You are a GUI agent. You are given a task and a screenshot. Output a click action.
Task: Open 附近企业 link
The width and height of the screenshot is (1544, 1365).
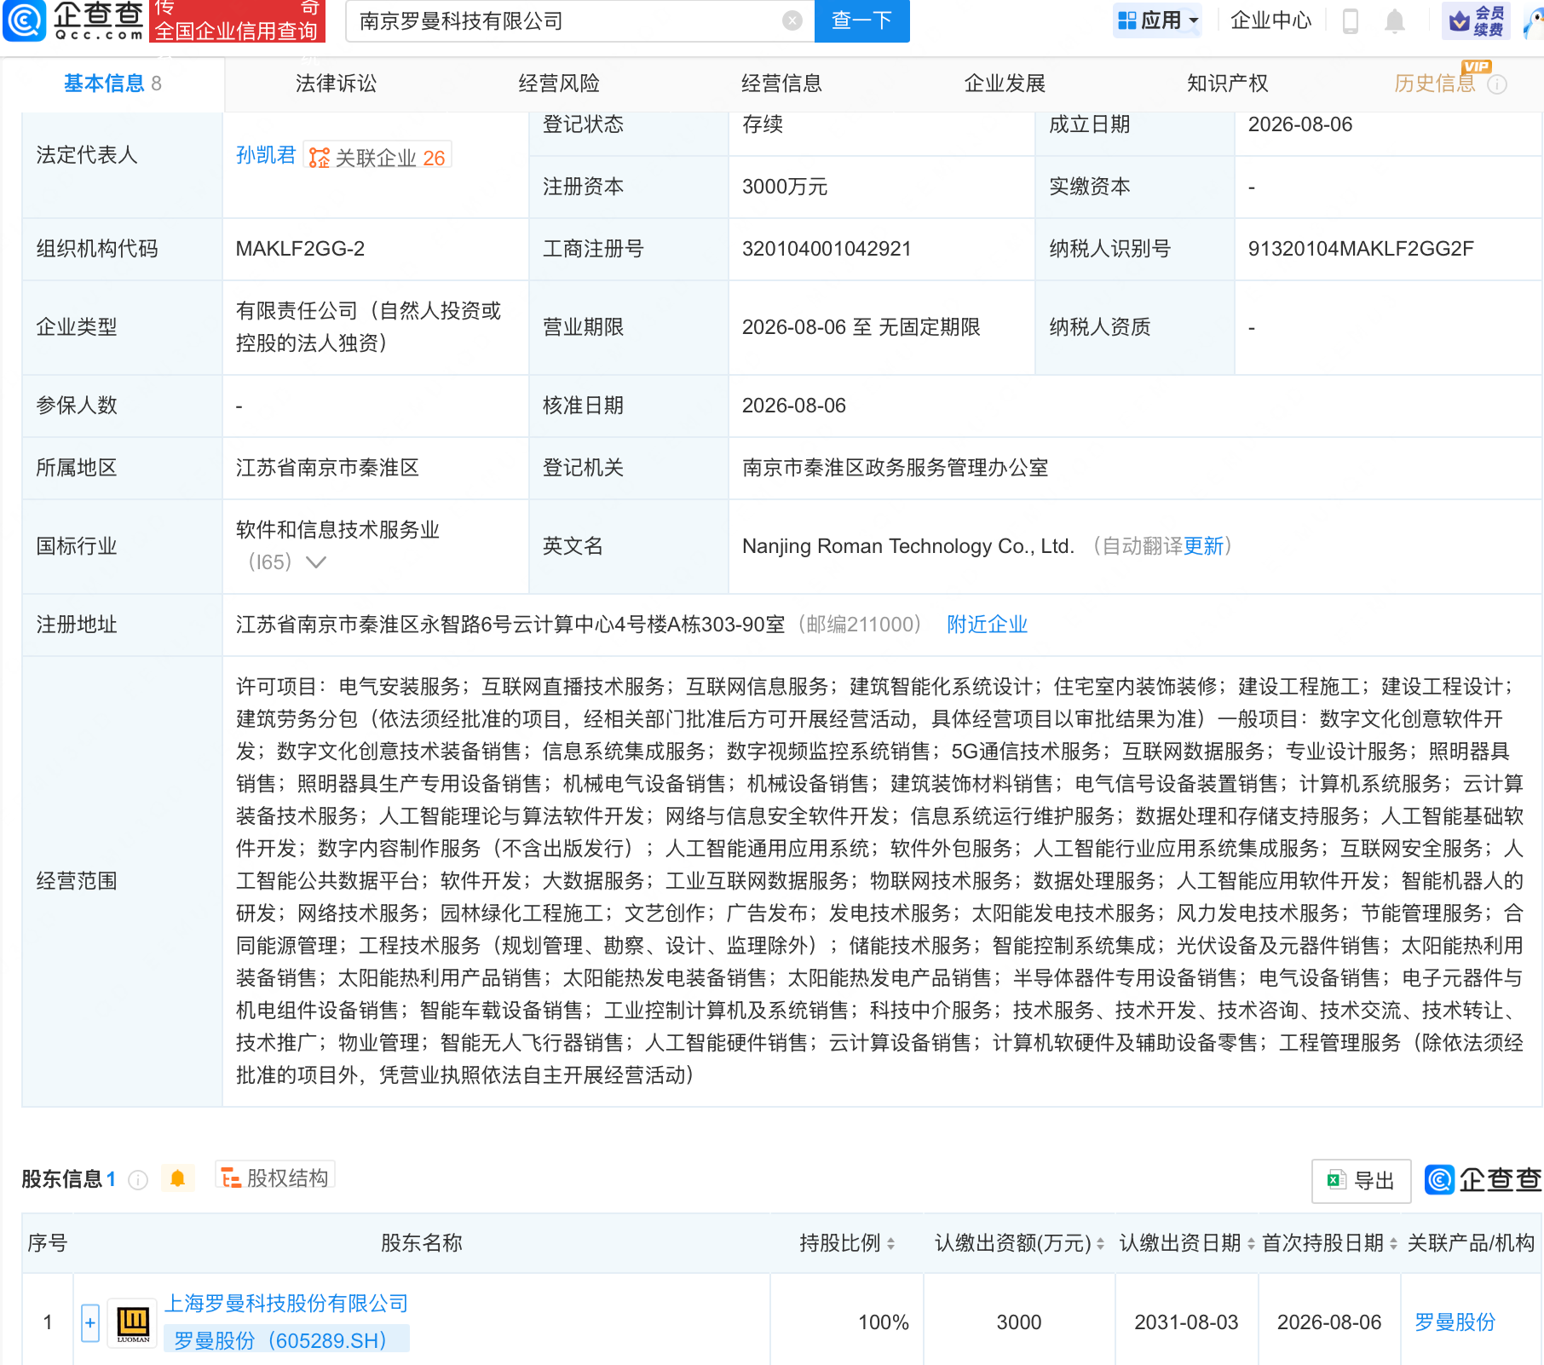point(988,625)
